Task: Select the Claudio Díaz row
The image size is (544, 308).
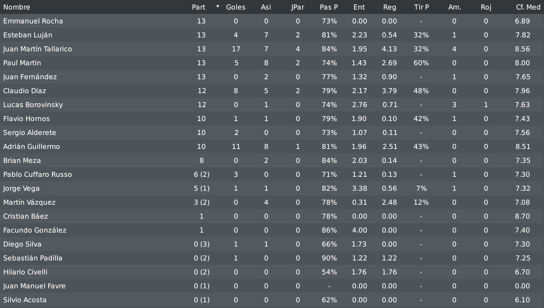Action: click(272, 91)
